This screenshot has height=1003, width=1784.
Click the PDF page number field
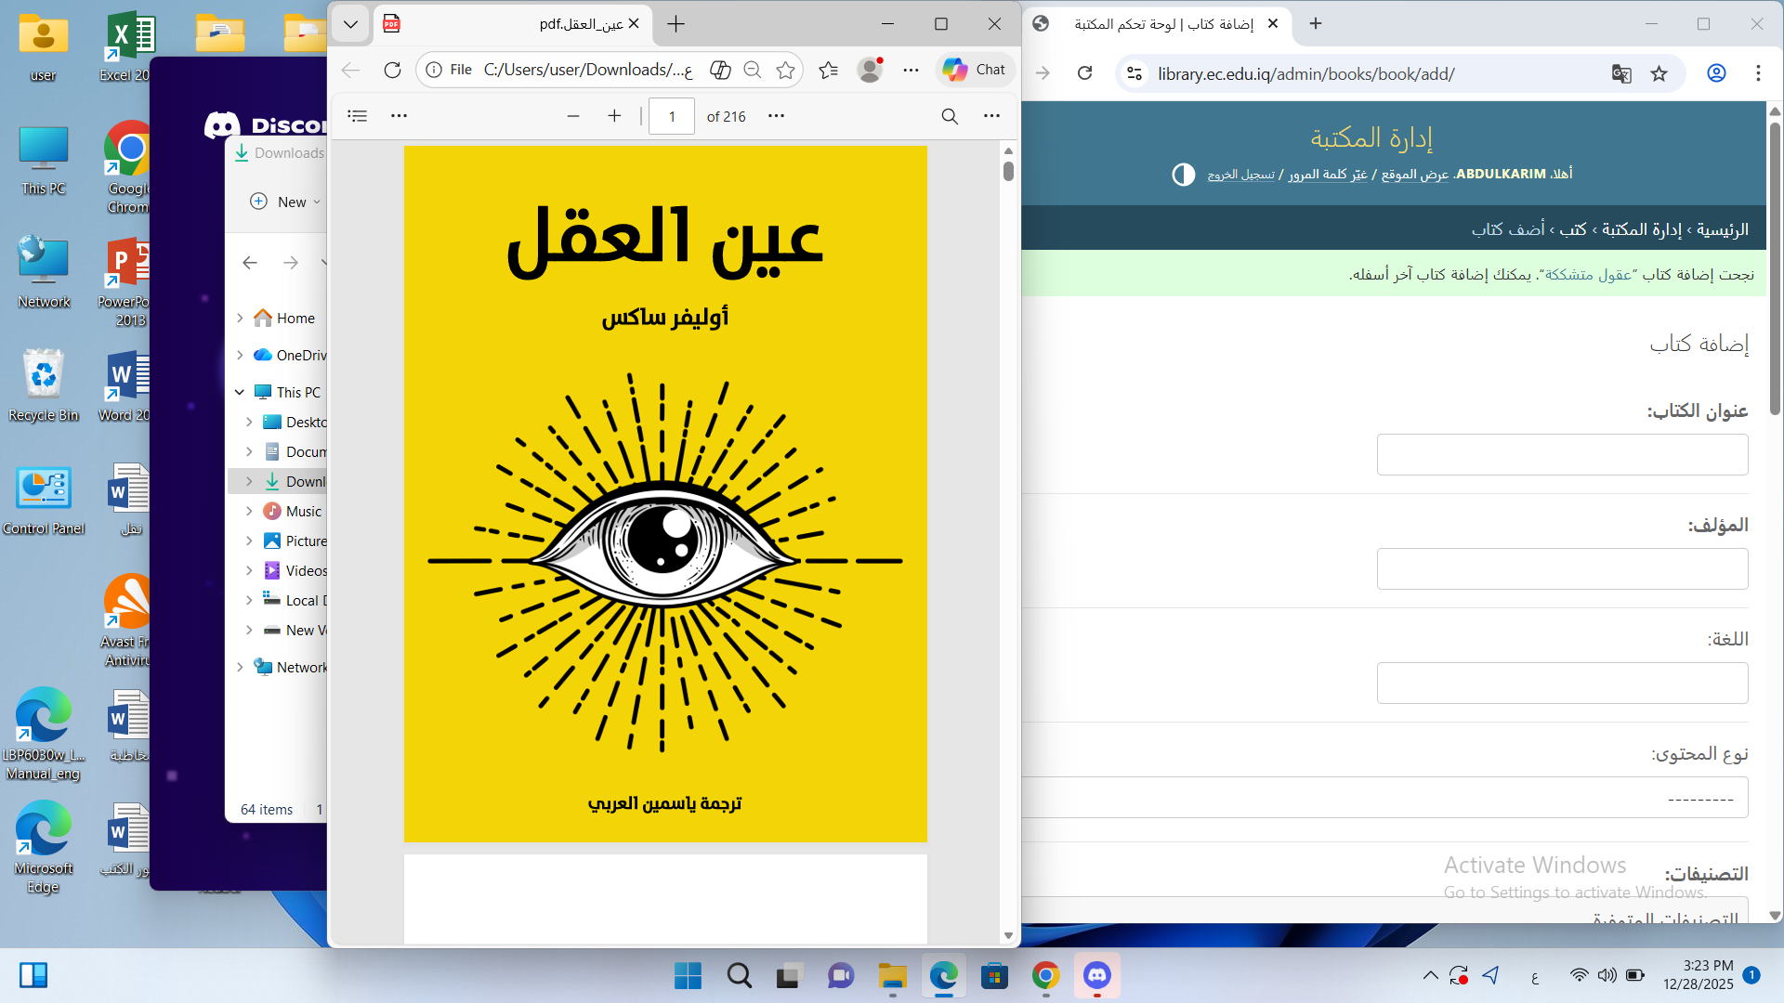(672, 116)
